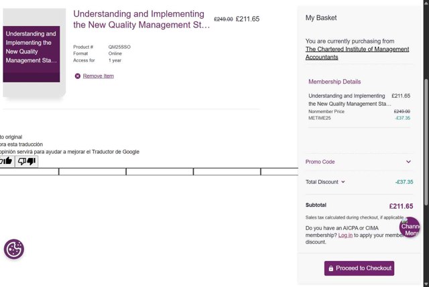
Task: Click the basket line item course name
Action: coord(350,100)
